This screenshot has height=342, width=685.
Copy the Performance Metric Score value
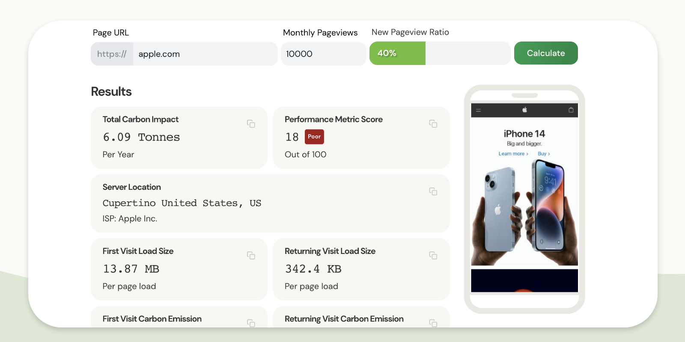pyautogui.click(x=433, y=124)
